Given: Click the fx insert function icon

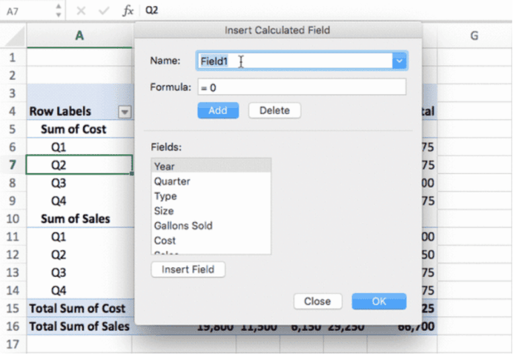Looking at the screenshot, I should [128, 11].
